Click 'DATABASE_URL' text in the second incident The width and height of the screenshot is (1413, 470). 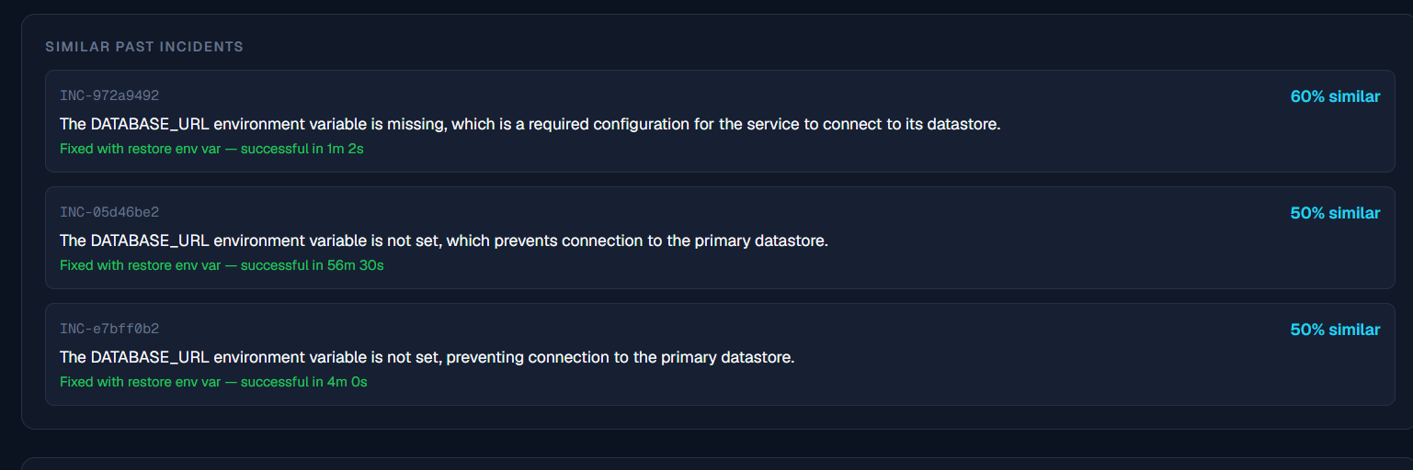[x=150, y=241]
